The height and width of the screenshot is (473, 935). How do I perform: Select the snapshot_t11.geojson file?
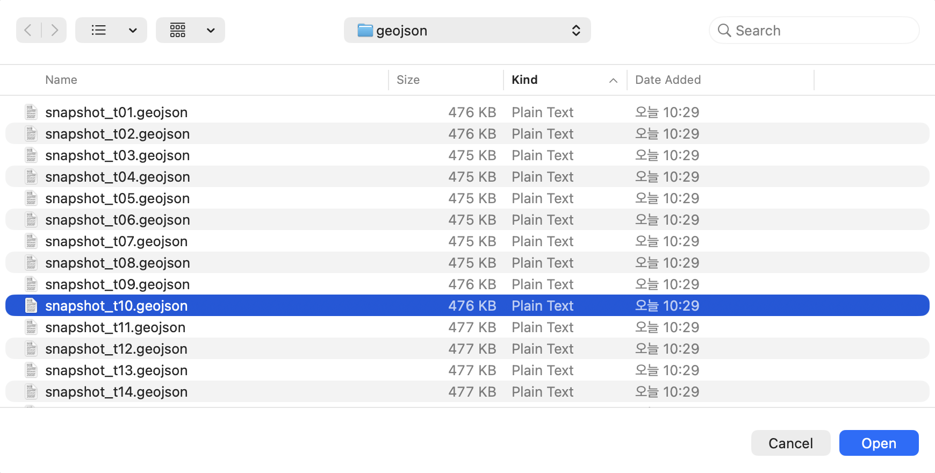coord(115,327)
